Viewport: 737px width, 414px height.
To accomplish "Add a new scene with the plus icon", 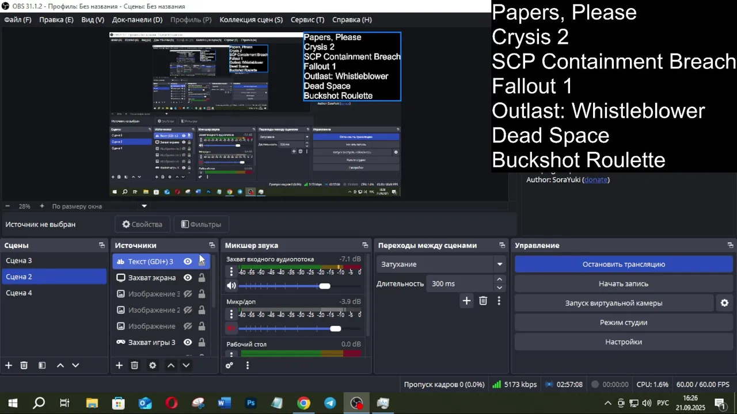I will pyautogui.click(x=9, y=365).
